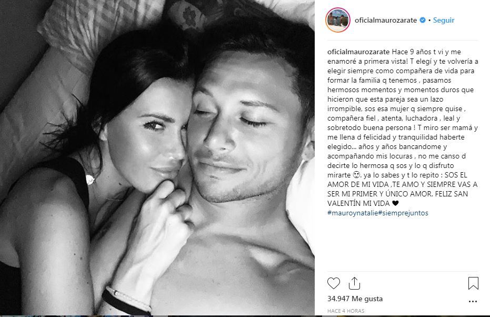The width and height of the screenshot is (490, 317).
Task: Click the black heart emoji in the caption
Action: [395, 203]
